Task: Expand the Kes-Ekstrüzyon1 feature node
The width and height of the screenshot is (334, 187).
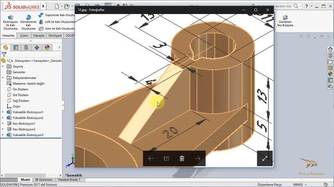Action: click(3, 124)
